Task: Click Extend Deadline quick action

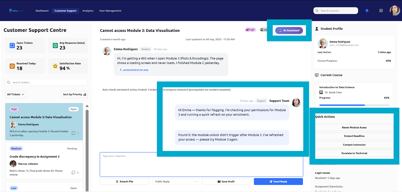Action: 354,136
